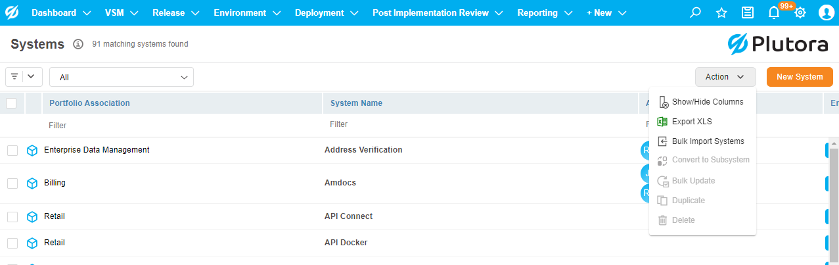
Task: Select Bulk Import Systems menu item
Action: [708, 141]
